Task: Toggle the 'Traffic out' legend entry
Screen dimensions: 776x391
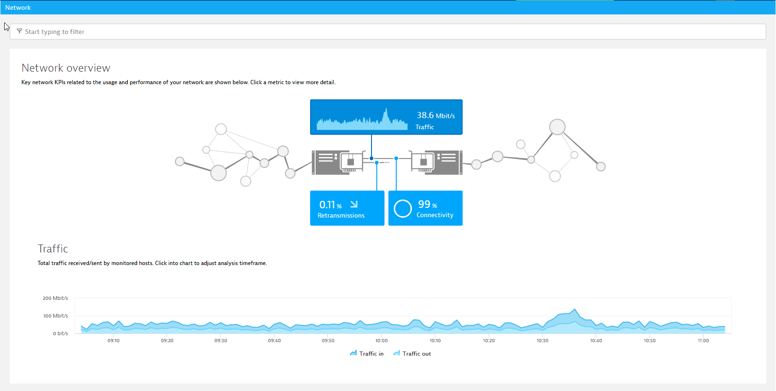Action: coord(412,354)
